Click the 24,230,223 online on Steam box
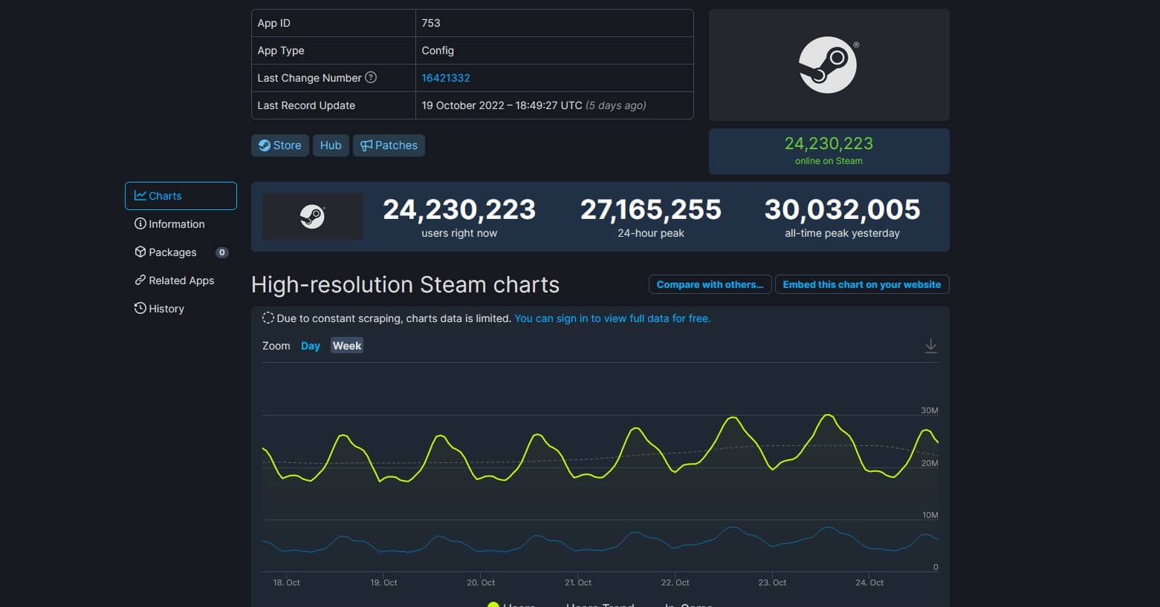Image resolution: width=1160 pixels, height=607 pixels. [x=829, y=151]
